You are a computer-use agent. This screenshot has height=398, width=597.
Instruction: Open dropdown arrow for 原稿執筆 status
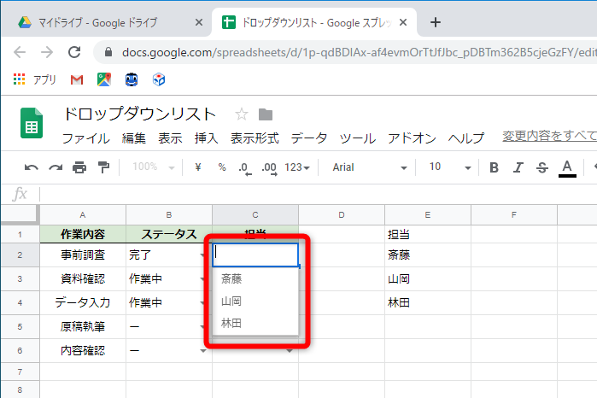pos(203,327)
